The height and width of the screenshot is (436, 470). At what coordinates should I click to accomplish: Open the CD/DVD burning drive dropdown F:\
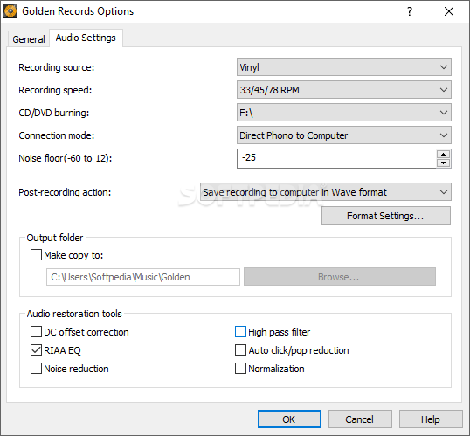click(x=344, y=113)
